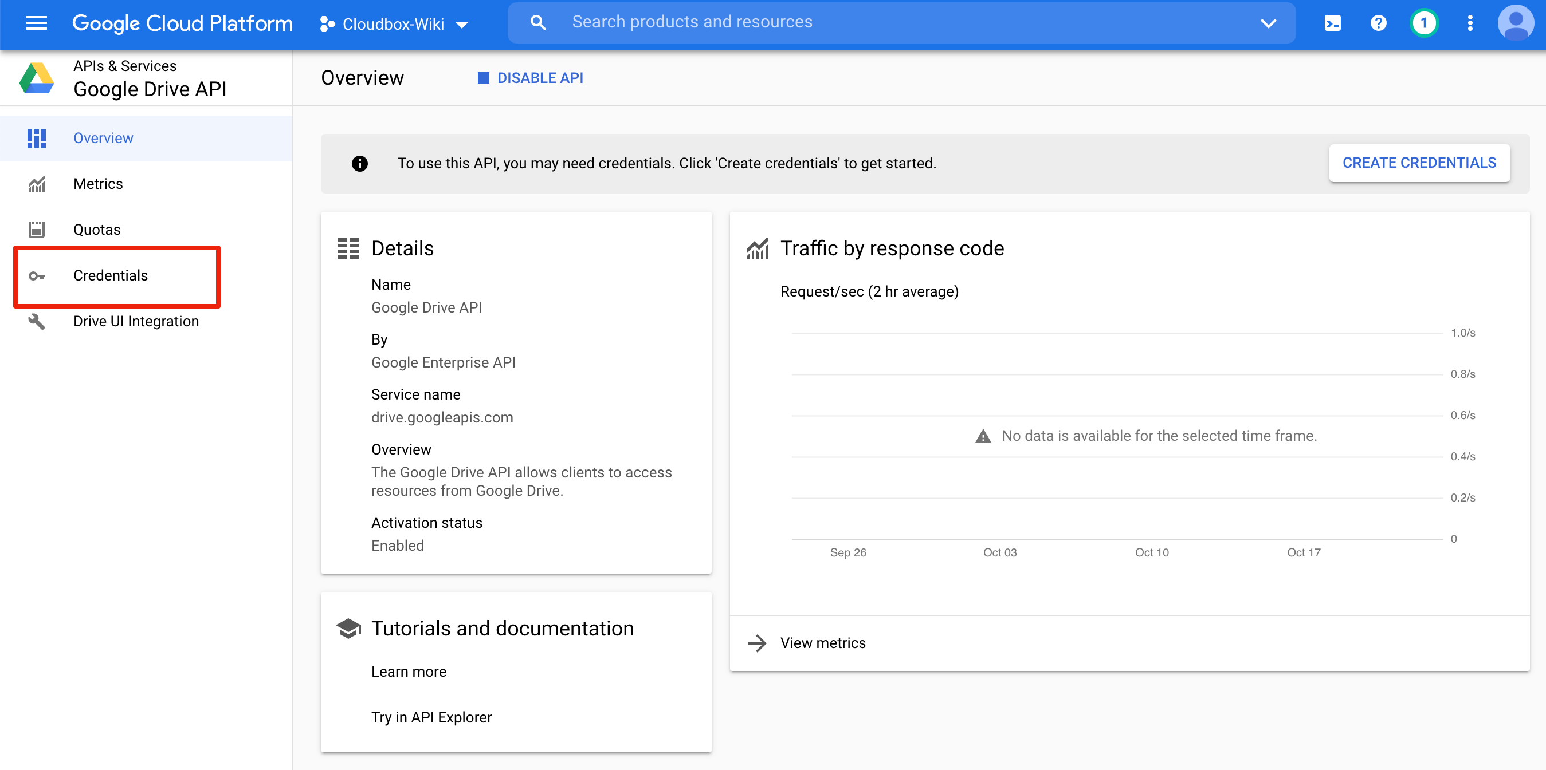
Task: Open Drive UI Integration in sidebar
Action: (x=147, y=322)
